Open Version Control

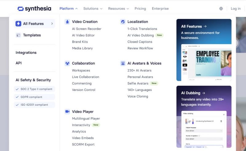coord(84,90)
